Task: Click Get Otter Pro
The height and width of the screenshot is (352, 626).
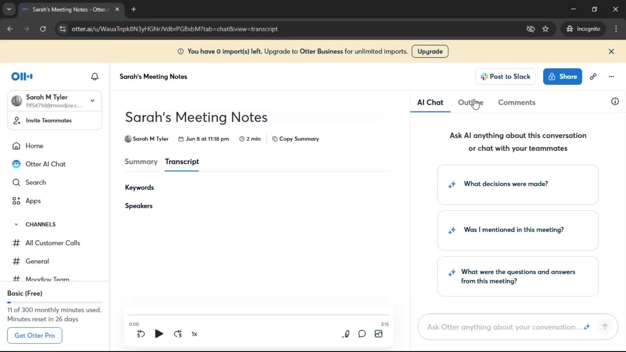Action: [35, 335]
